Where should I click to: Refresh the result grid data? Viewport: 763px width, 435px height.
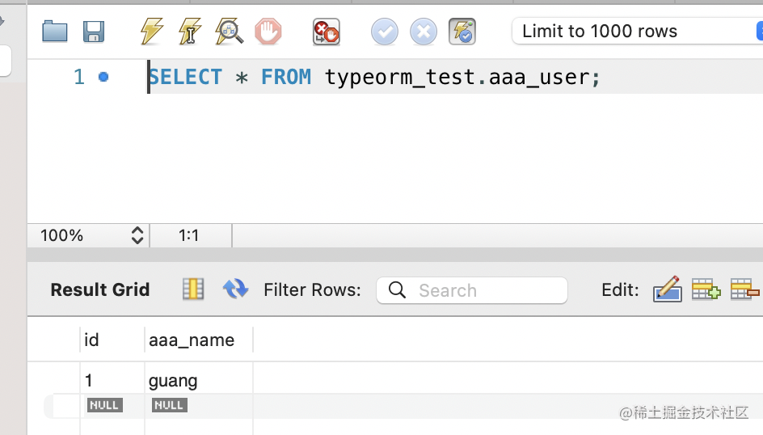(x=235, y=289)
